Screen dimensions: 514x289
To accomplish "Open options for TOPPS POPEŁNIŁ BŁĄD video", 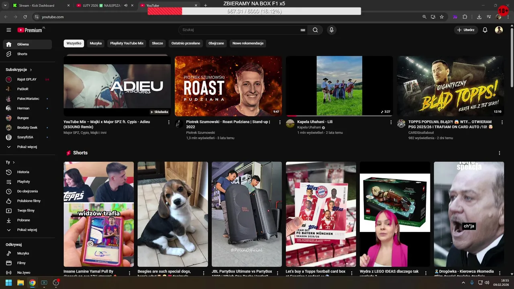I will [502, 122].
